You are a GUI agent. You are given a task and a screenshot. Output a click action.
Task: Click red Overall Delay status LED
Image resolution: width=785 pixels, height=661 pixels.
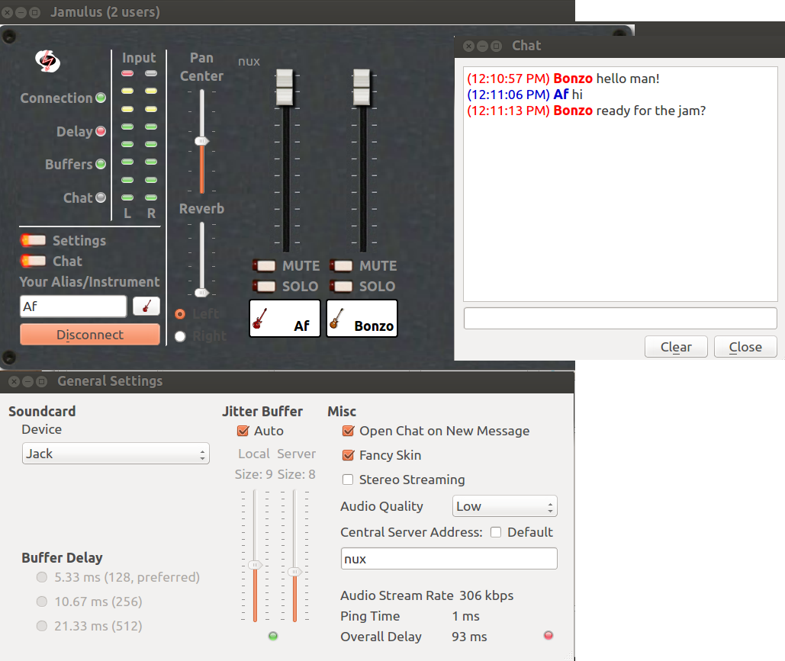point(549,635)
